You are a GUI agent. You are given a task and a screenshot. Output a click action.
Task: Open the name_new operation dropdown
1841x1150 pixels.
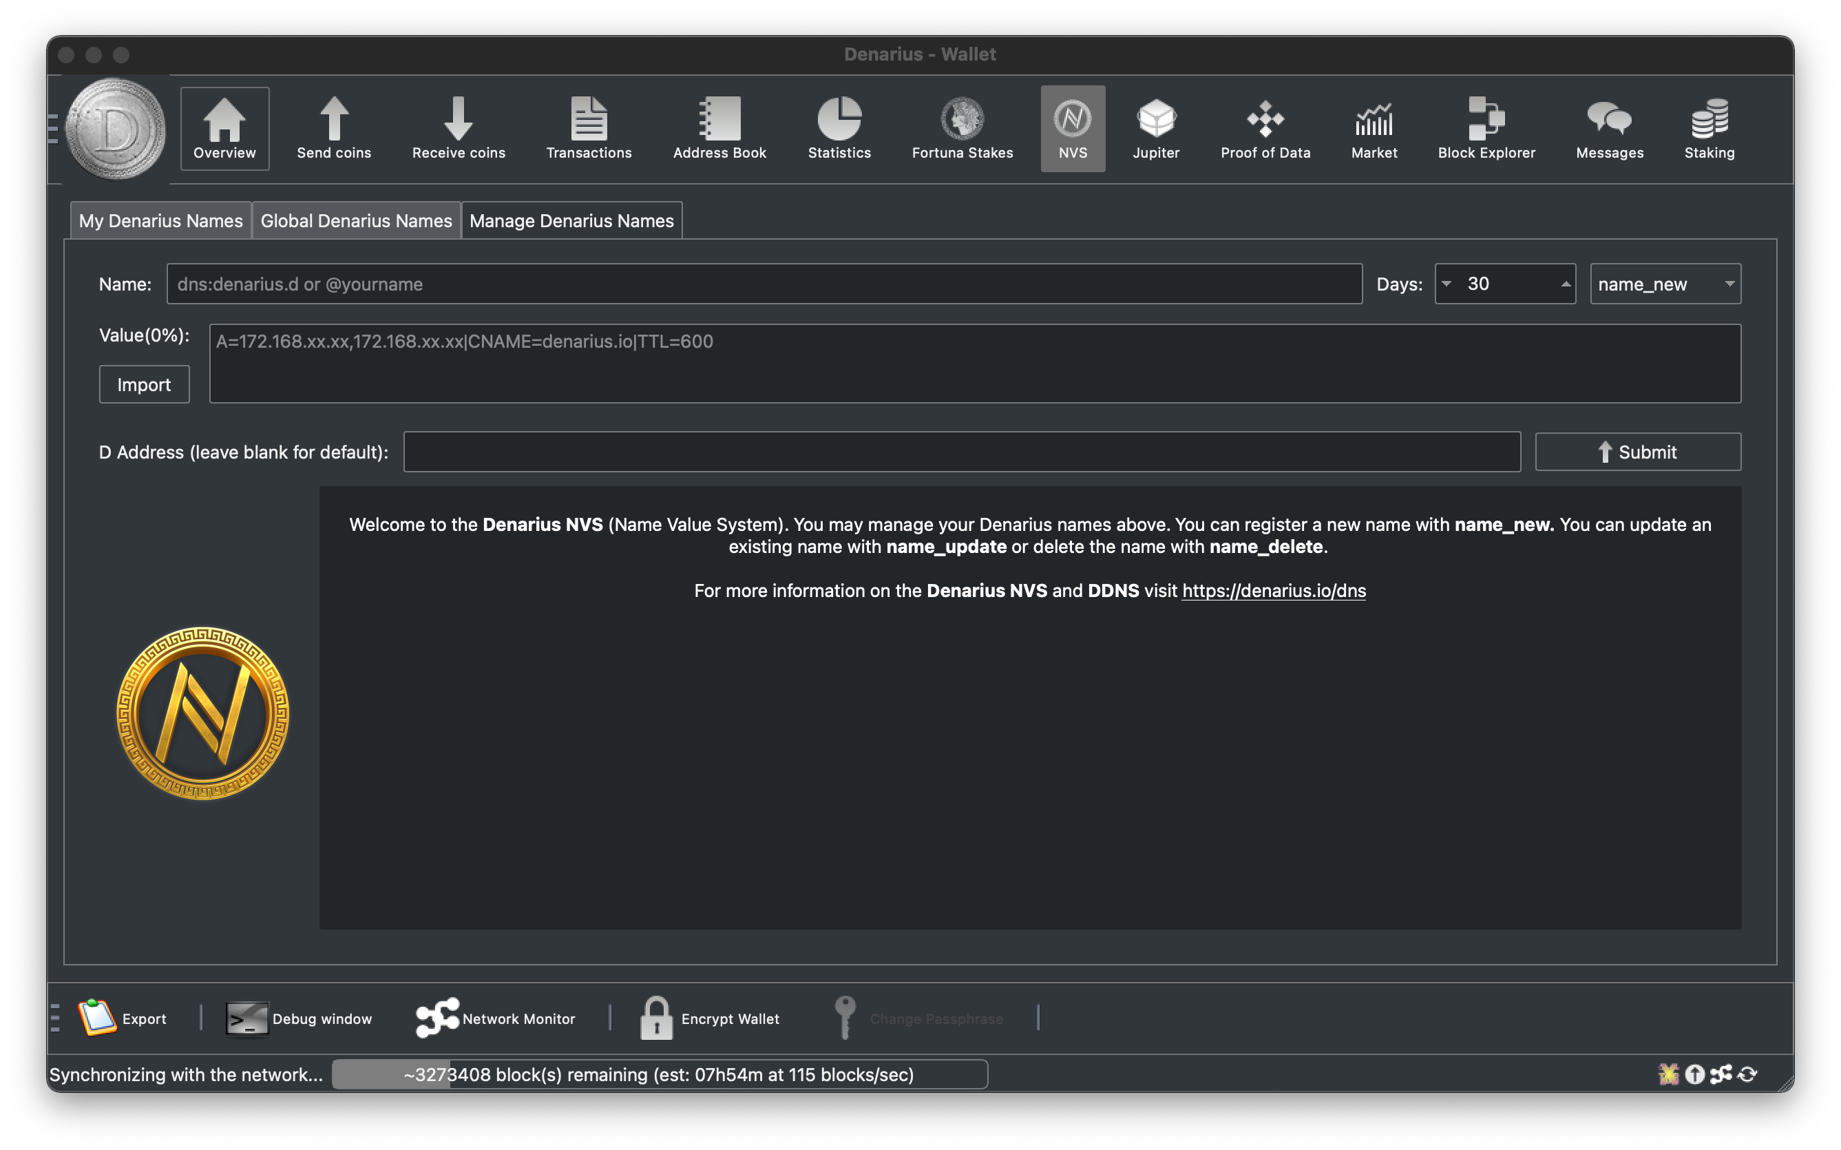1665,284
